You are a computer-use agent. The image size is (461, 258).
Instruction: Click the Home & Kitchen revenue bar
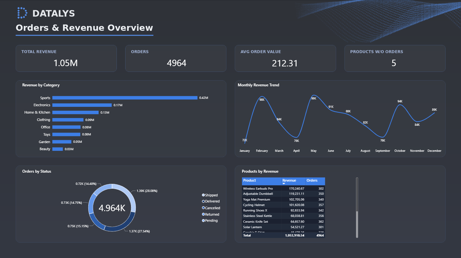pos(75,113)
